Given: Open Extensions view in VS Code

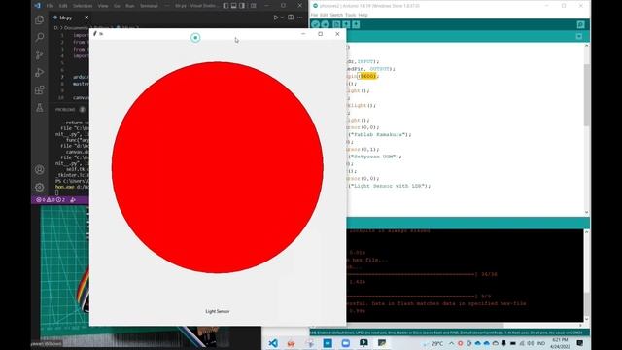Looking at the screenshot, I should (39, 90).
